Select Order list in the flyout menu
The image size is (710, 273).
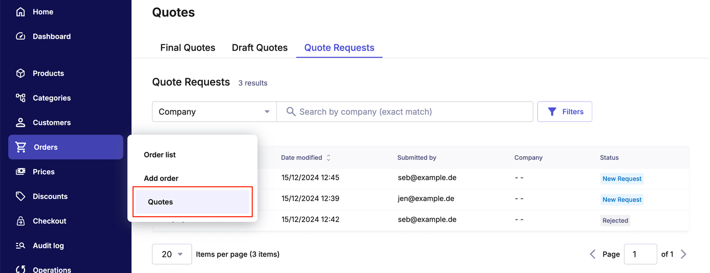coord(160,155)
